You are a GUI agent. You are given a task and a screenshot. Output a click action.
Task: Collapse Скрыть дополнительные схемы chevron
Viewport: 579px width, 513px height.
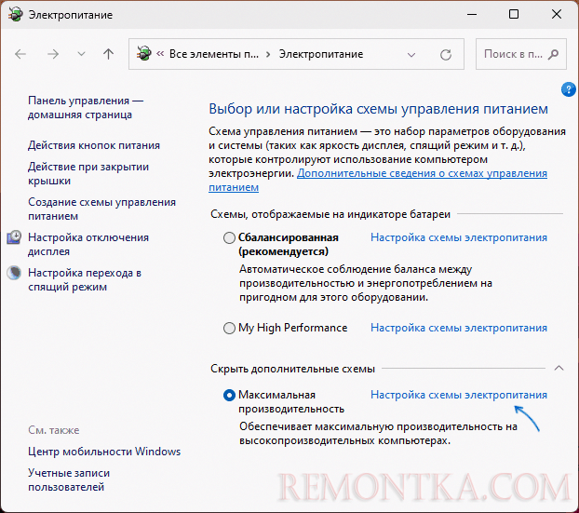point(559,368)
